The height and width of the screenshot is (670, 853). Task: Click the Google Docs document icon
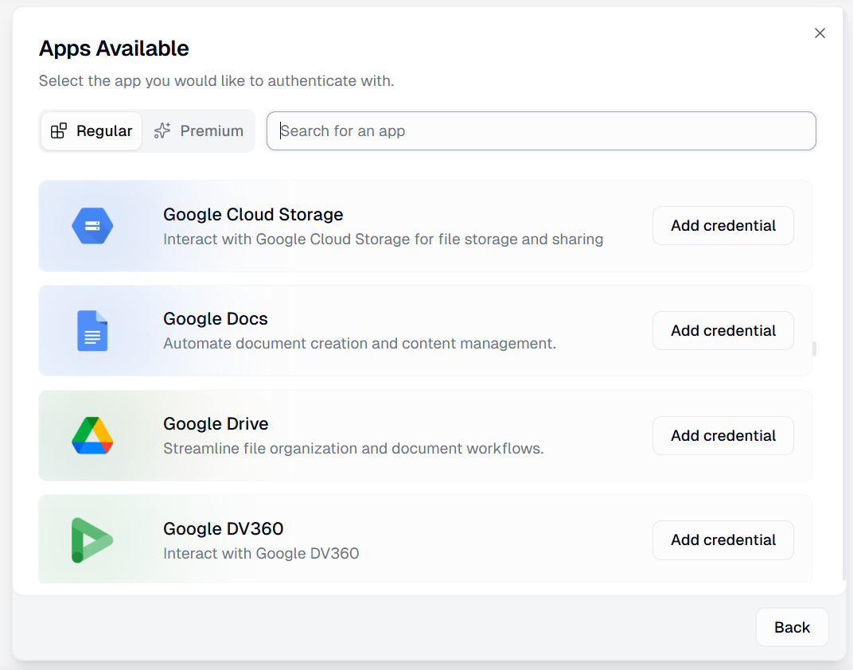[x=92, y=331]
